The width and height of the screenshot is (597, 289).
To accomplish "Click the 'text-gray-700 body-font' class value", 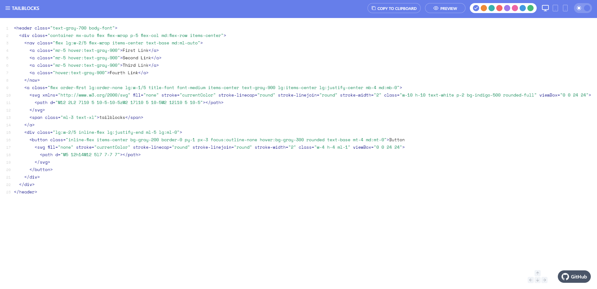I will pyautogui.click(x=82, y=28).
